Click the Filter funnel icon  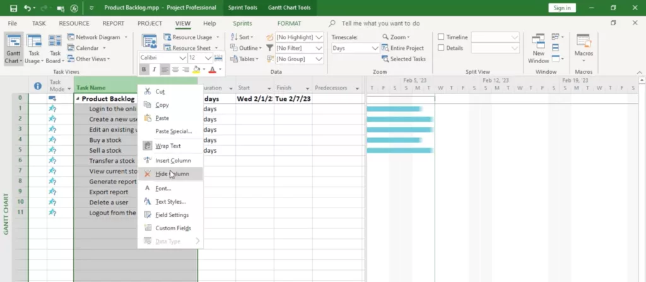[270, 48]
